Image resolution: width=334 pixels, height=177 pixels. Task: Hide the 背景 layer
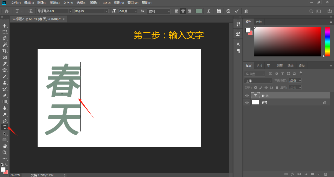[247, 103]
